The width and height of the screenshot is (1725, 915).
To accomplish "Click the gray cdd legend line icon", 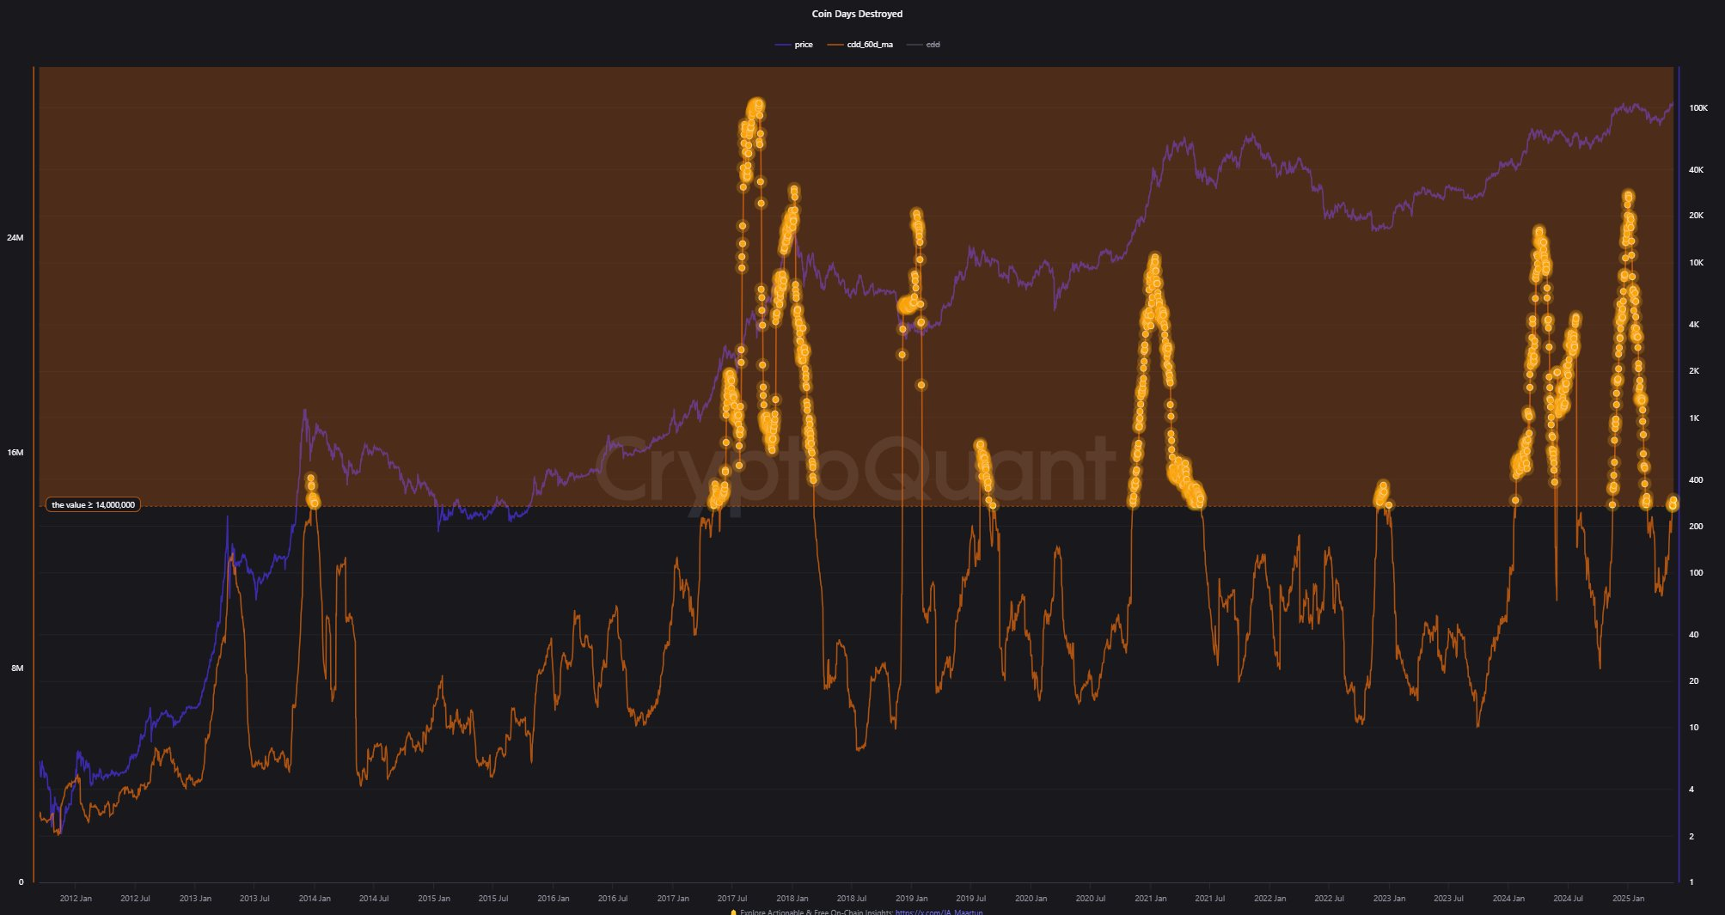I will click(x=916, y=44).
